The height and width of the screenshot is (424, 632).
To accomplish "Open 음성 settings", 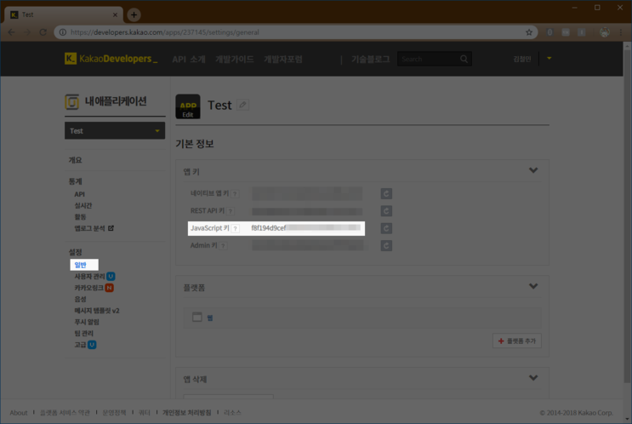I will [x=80, y=300].
